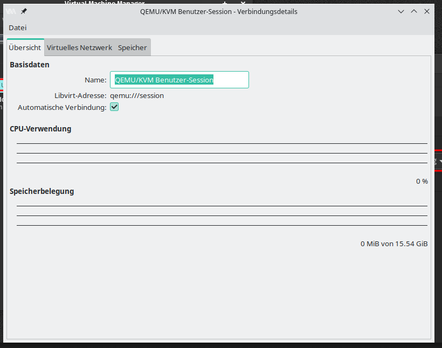Click the Basisdaten section heading
442x348 pixels.
(30, 65)
